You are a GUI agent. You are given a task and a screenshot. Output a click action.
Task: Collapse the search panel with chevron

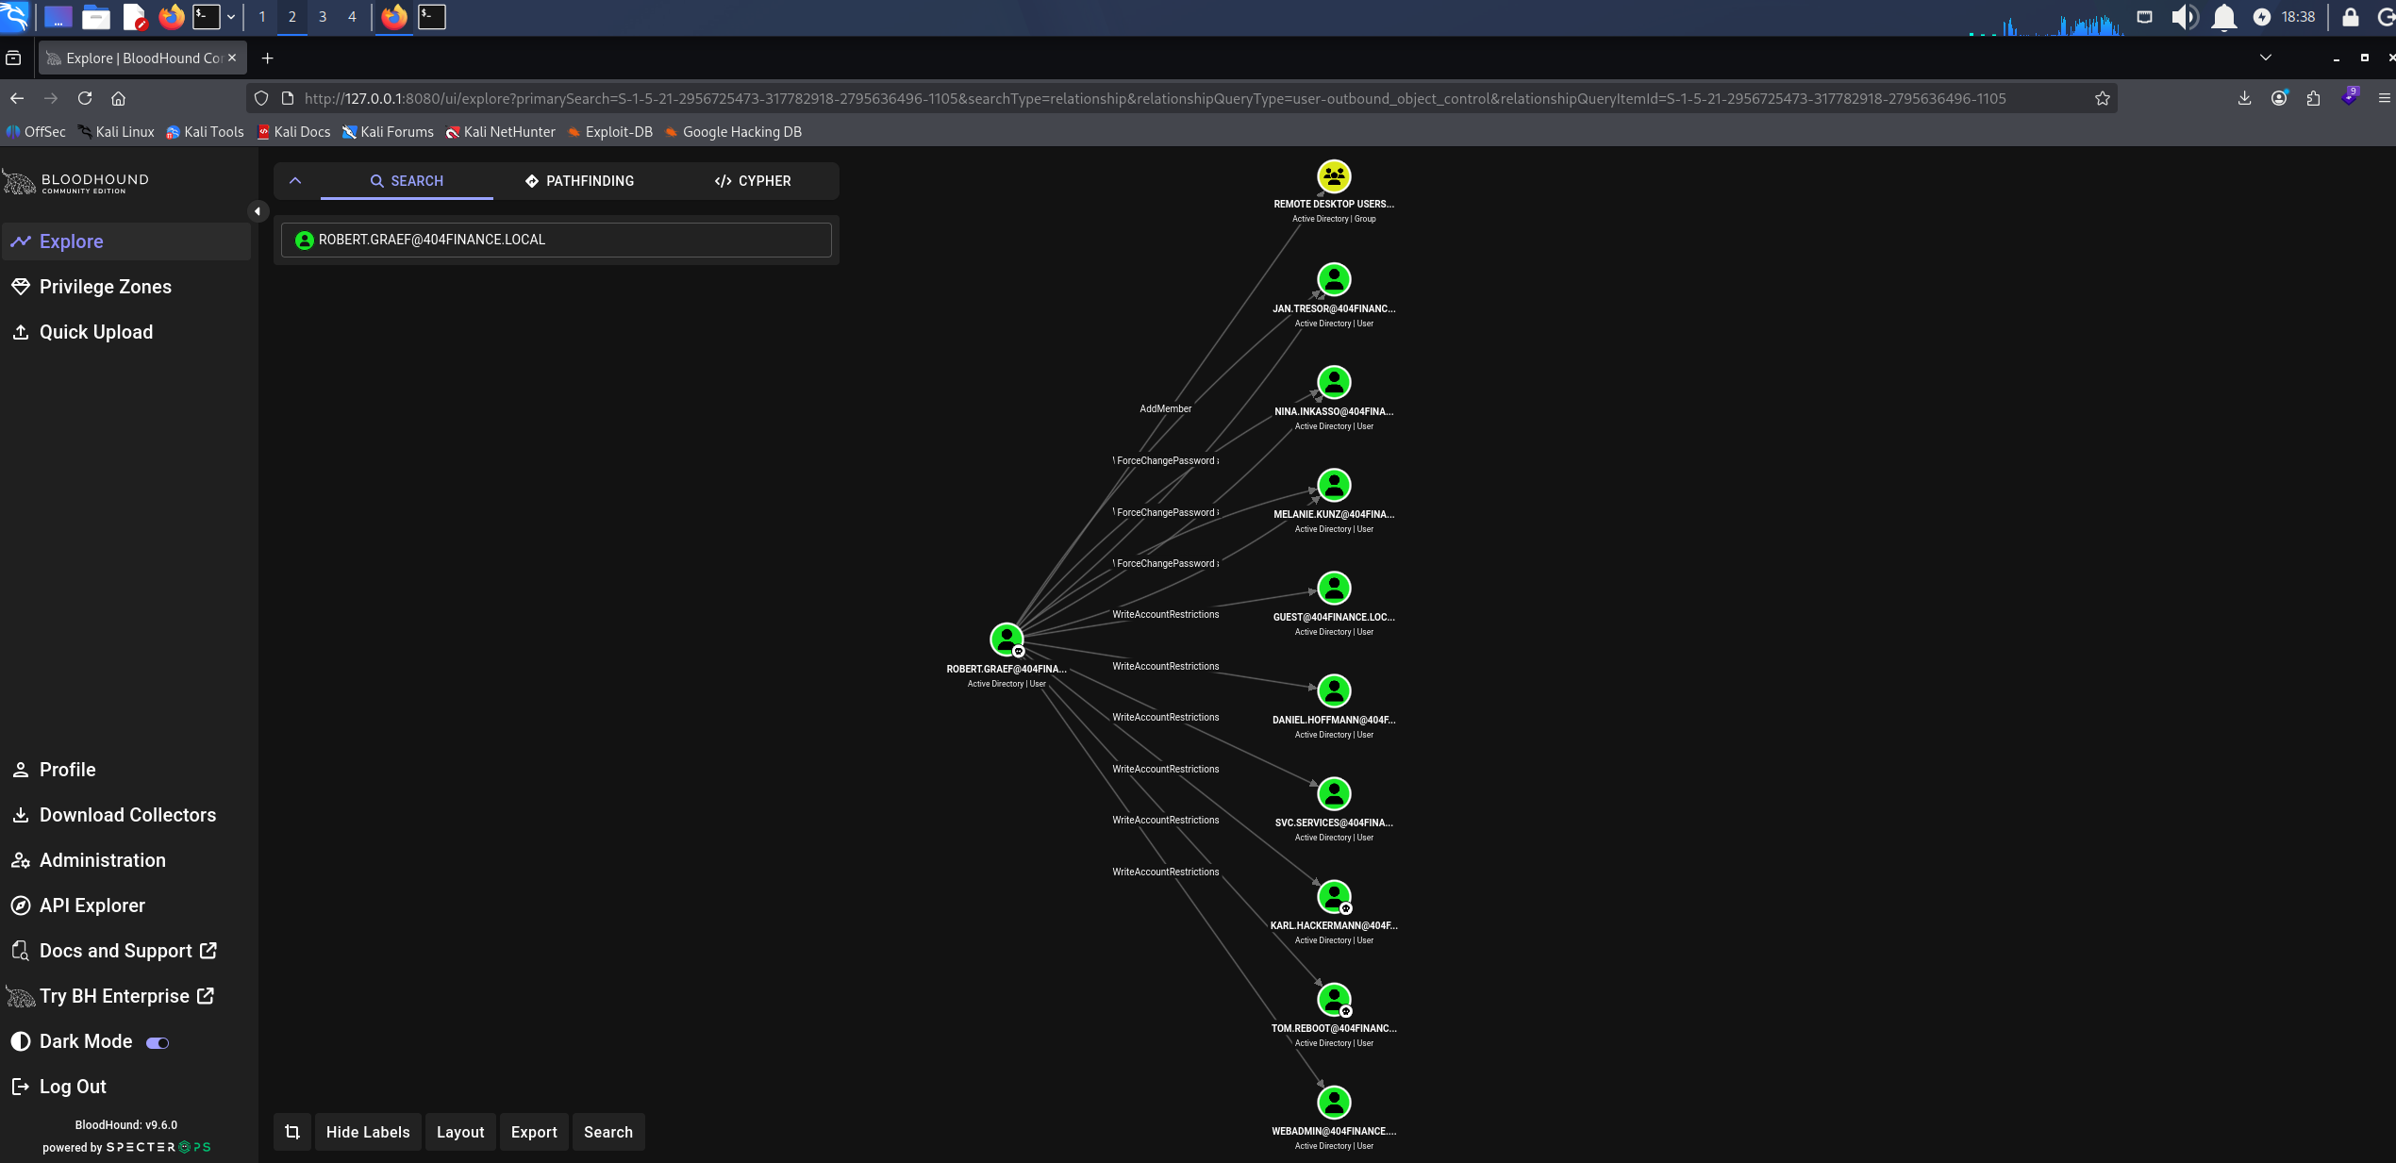pyautogui.click(x=295, y=180)
